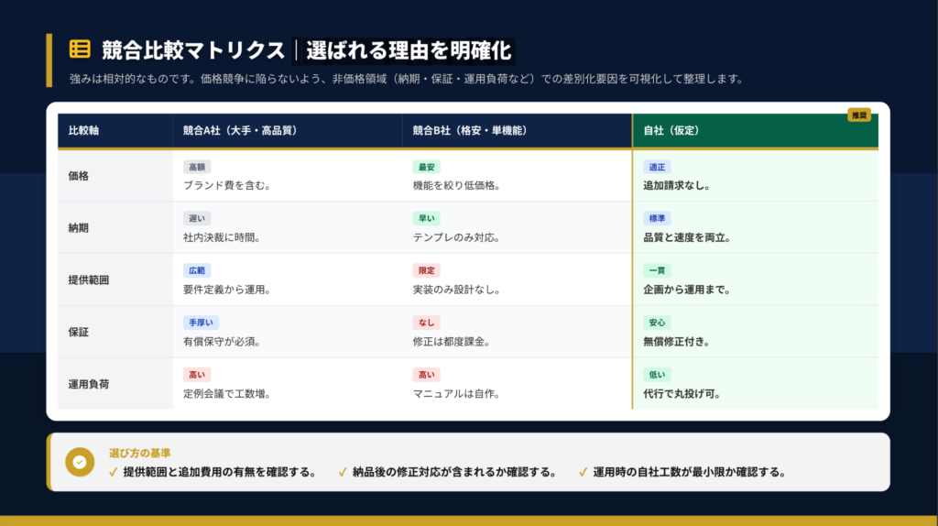The image size is (938, 526).
Task: Select the 運用負荷 row label
Action: coord(89,384)
